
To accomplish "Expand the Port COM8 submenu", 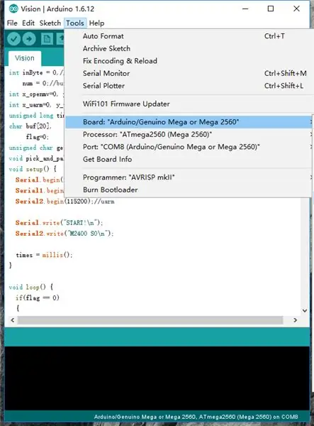I will (189, 147).
